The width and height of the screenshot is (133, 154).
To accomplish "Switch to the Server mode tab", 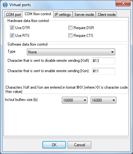I will [x=84, y=15].
